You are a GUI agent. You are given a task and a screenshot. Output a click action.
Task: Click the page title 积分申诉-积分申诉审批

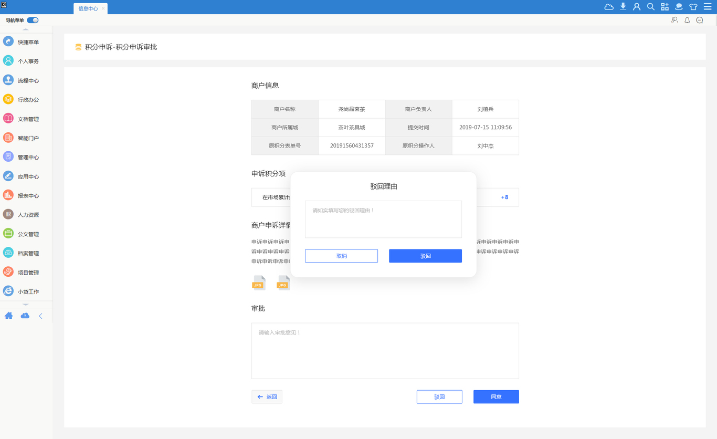[x=121, y=47]
